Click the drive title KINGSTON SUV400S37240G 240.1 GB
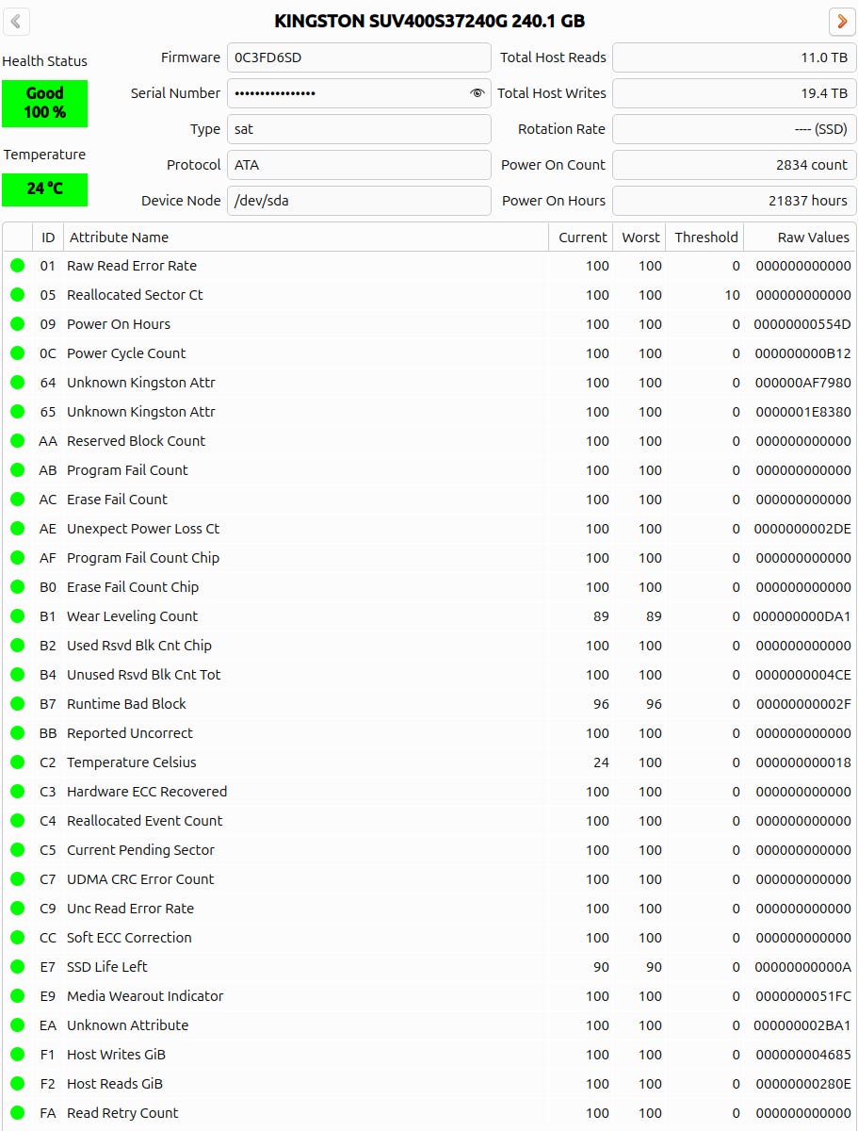This screenshot has height=1131, width=858. click(x=429, y=21)
